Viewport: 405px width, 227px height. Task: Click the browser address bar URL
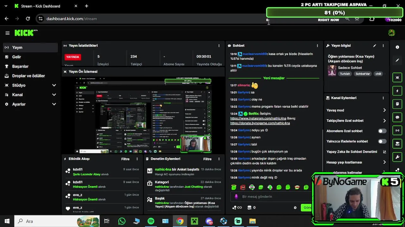pyautogui.click(x=72, y=19)
